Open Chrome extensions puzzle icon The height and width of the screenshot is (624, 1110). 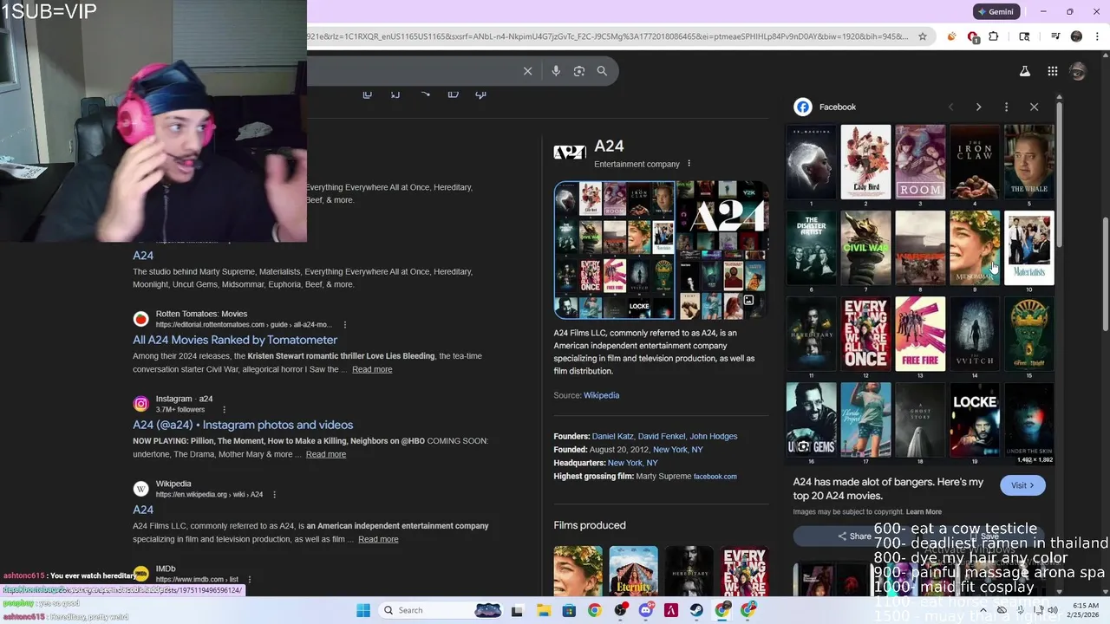(x=994, y=36)
